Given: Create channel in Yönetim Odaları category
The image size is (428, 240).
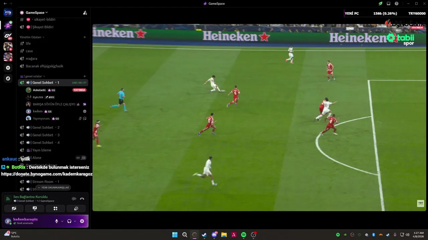Looking at the screenshot, I should [x=85, y=37].
